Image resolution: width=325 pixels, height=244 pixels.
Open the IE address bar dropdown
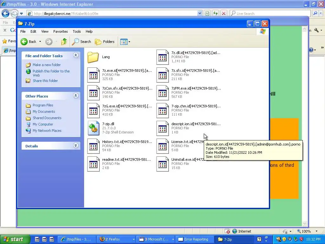pos(200,13)
